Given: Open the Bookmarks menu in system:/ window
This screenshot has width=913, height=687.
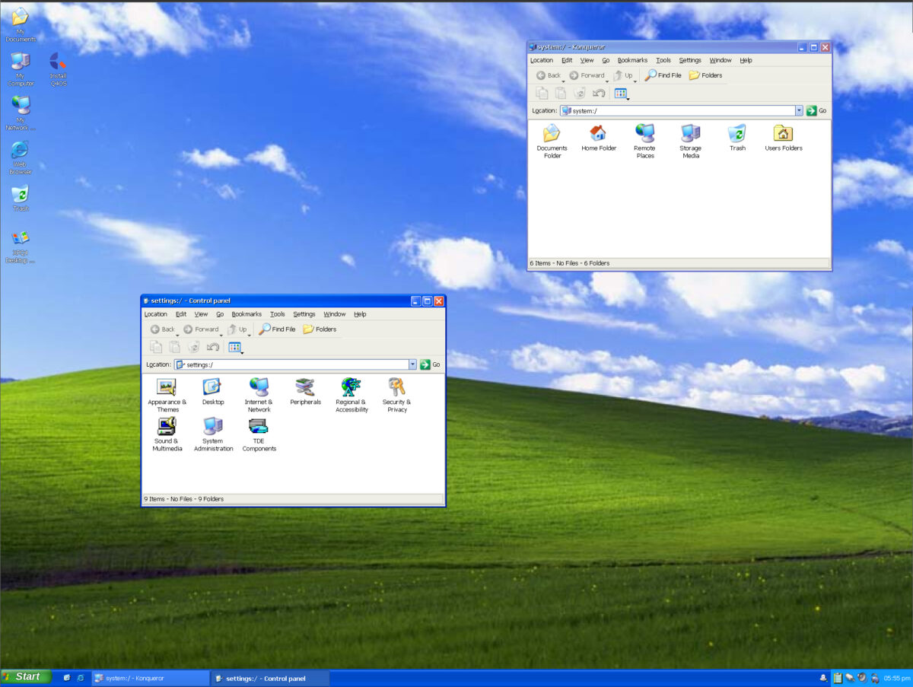Looking at the screenshot, I should click(632, 60).
